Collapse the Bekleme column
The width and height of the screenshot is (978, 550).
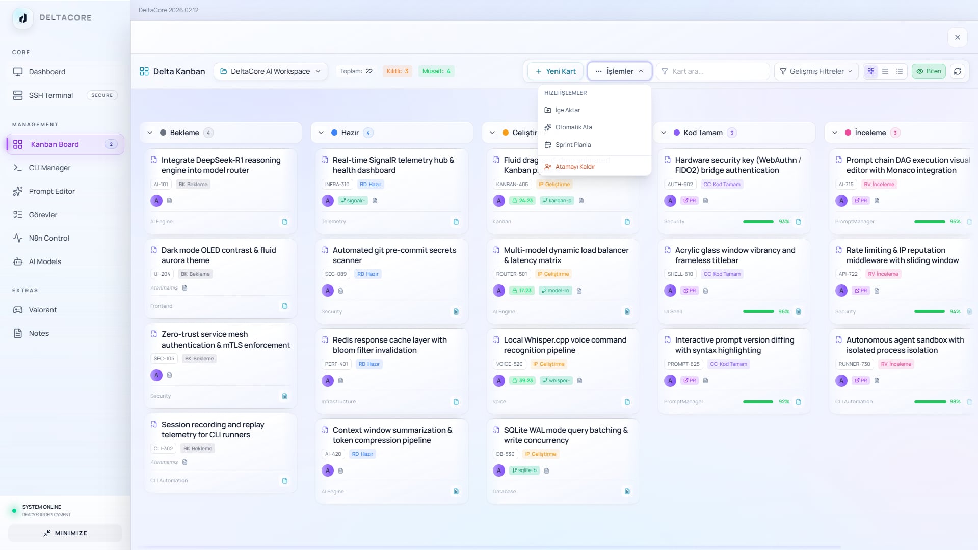pyautogui.click(x=150, y=133)
